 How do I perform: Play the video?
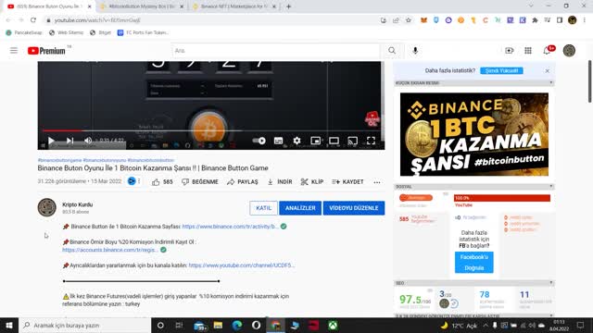[x=51, y=141]
